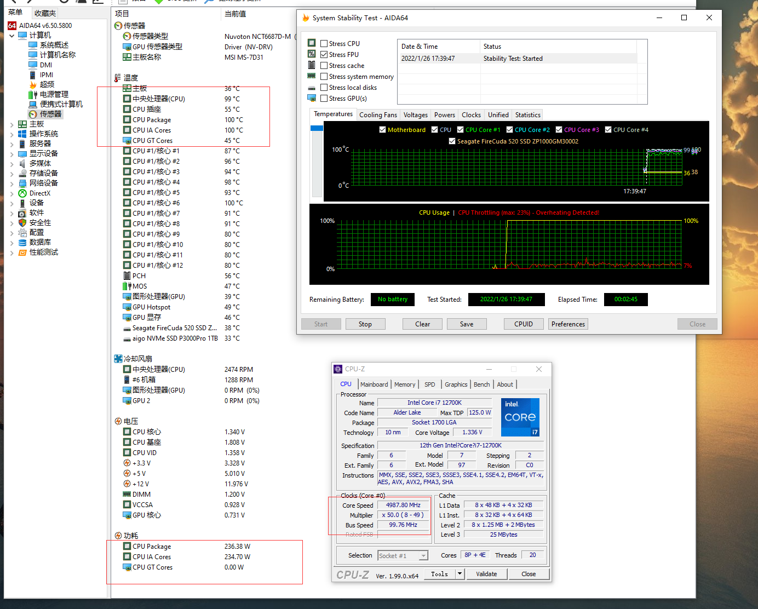Click the 操作系统 Windows logo icon

[22, 134]
